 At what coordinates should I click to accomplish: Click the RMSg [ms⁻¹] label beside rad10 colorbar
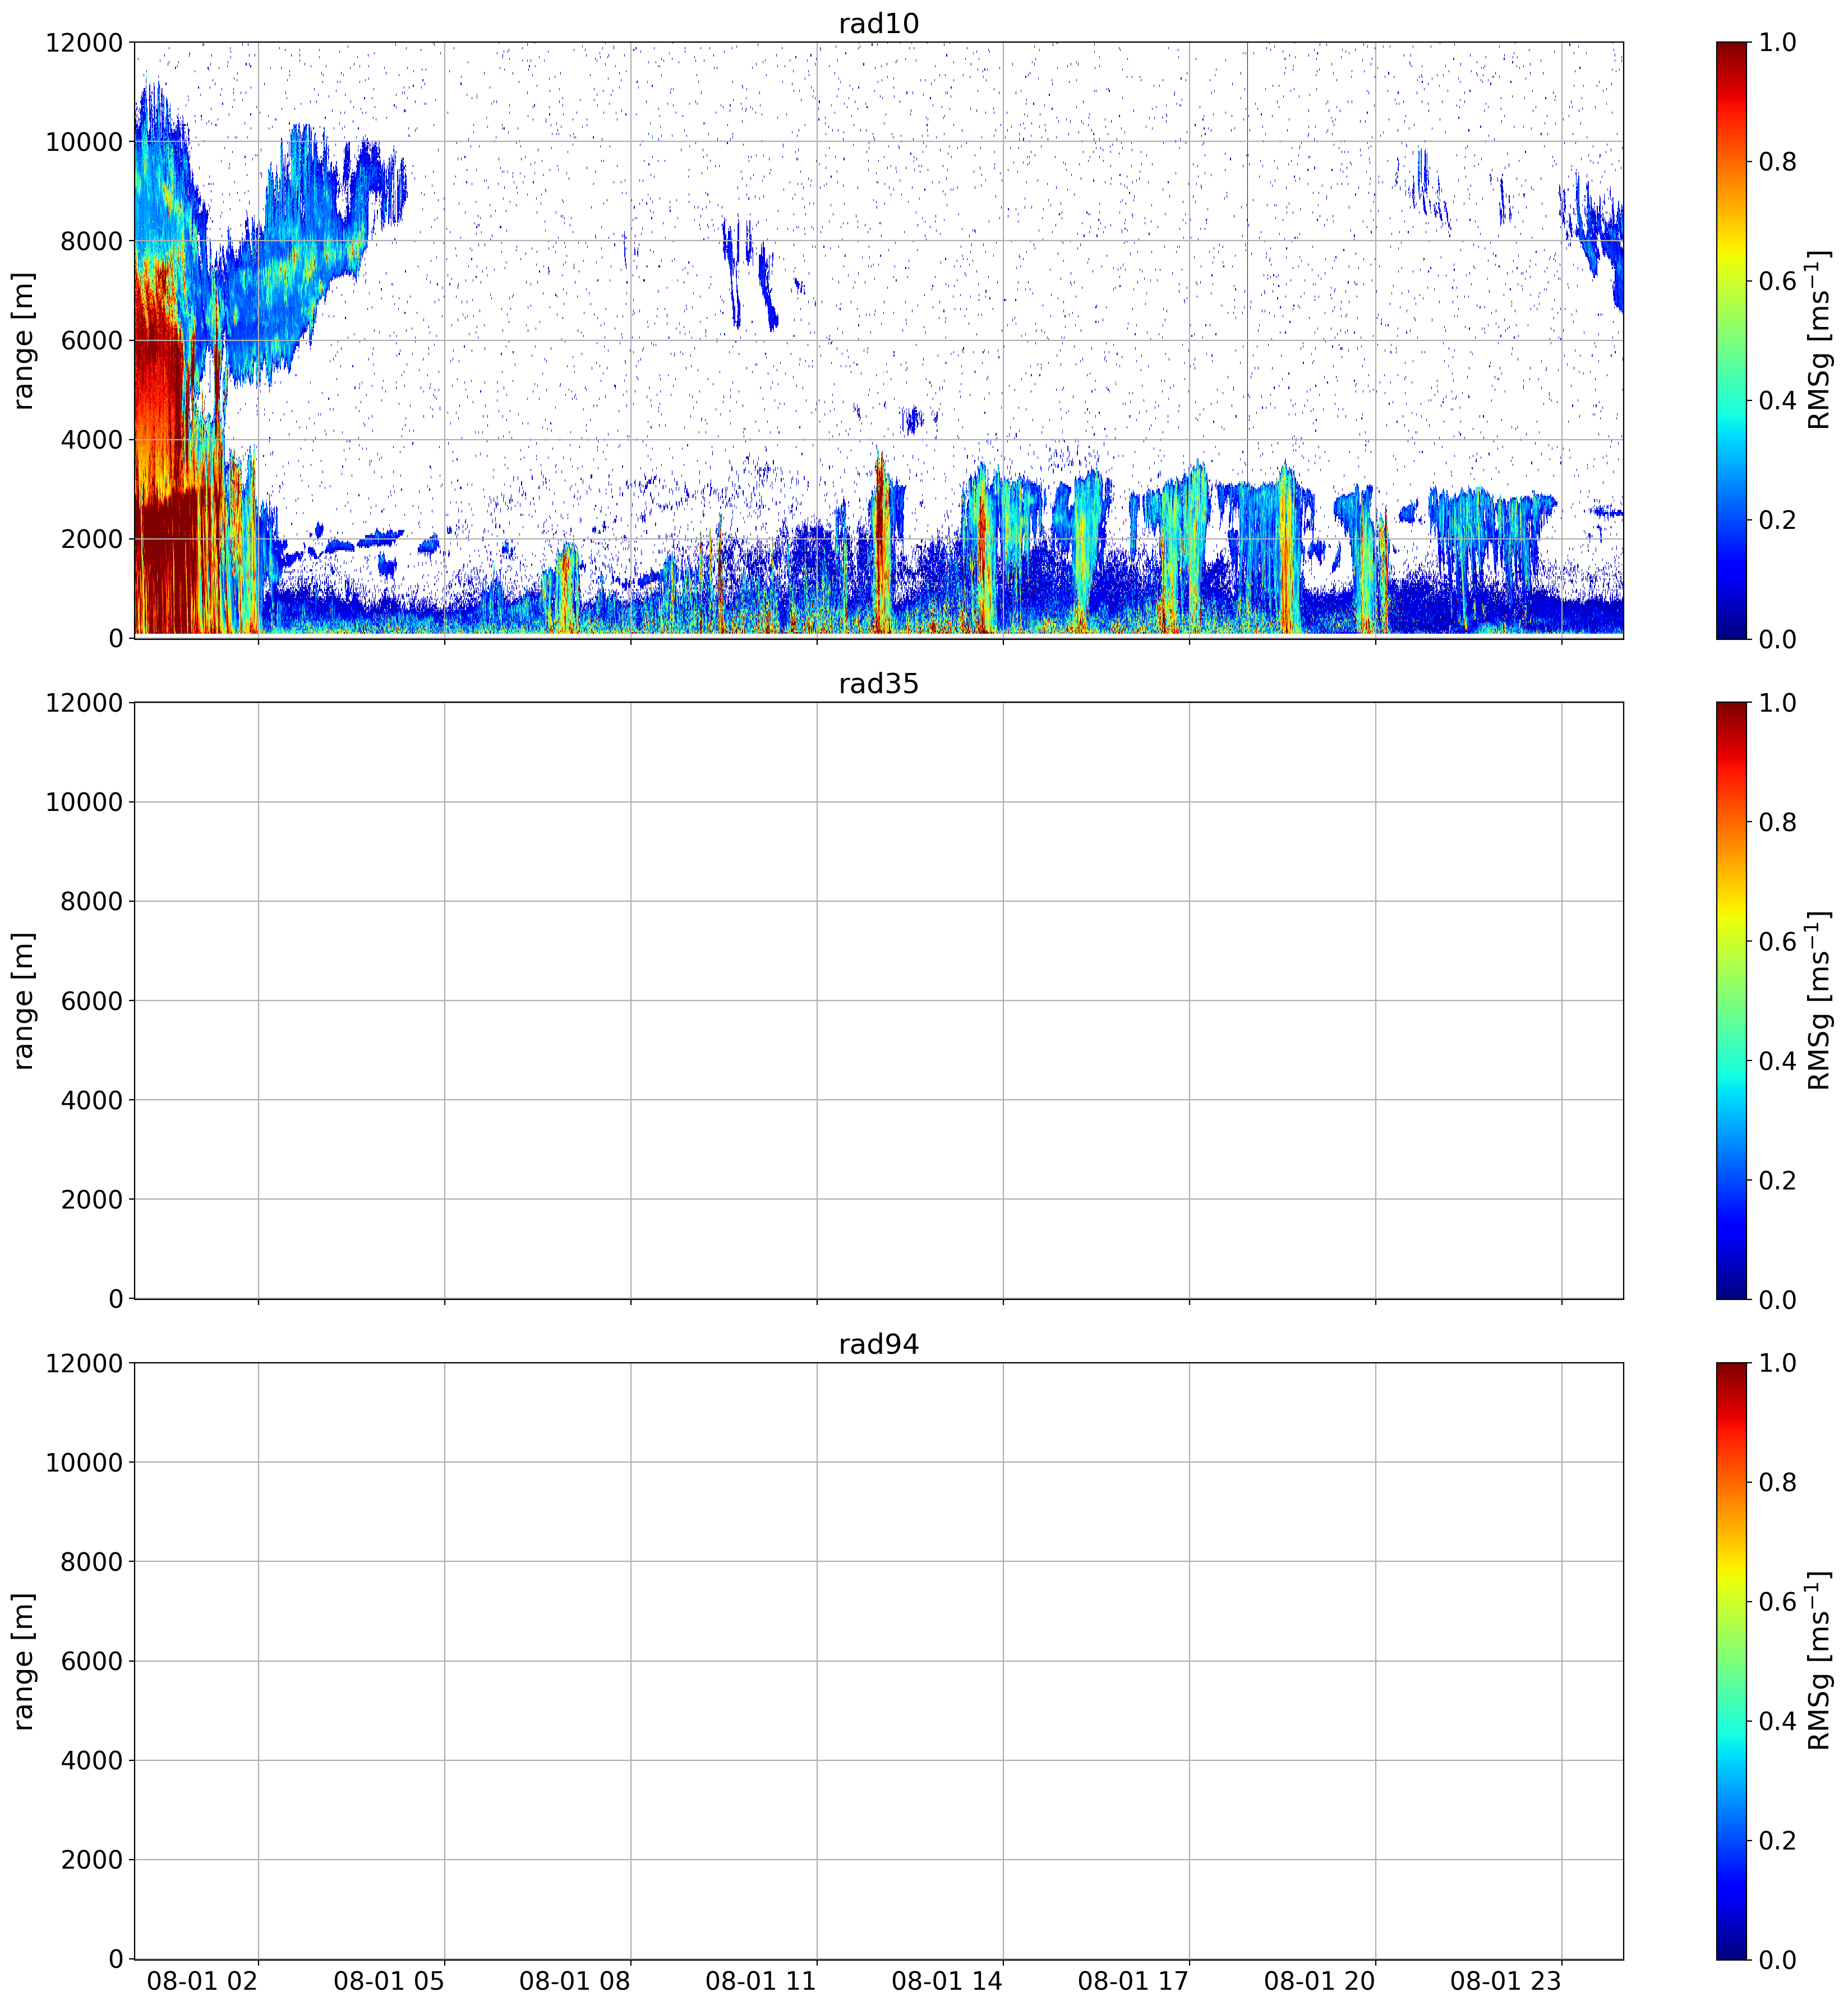1819,340
